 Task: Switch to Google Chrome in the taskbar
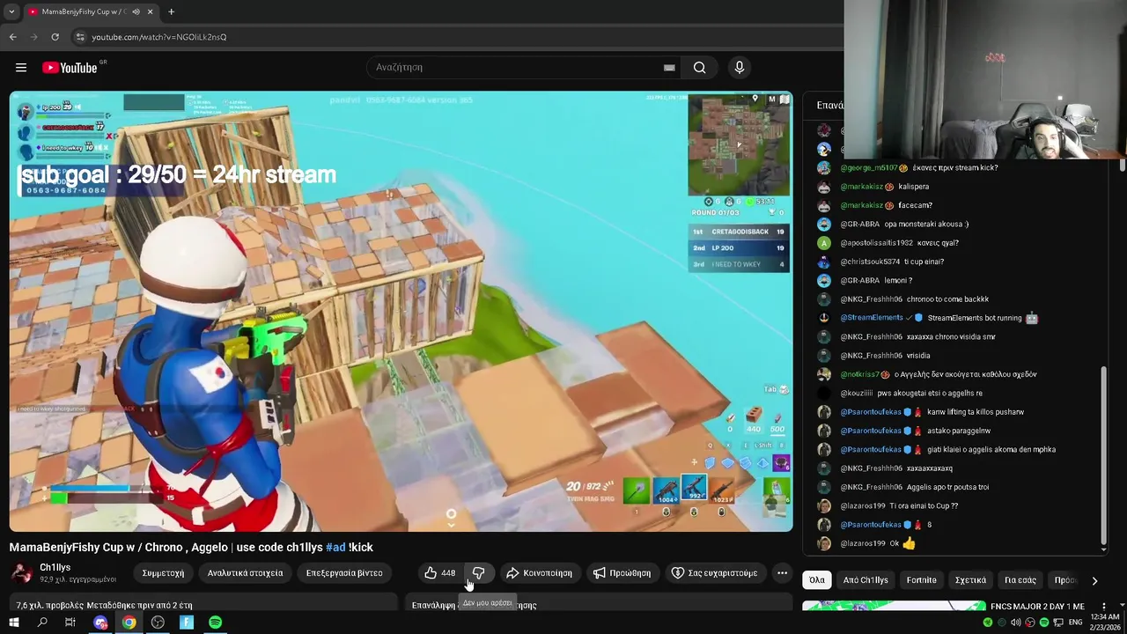click(x=129, y=623)
